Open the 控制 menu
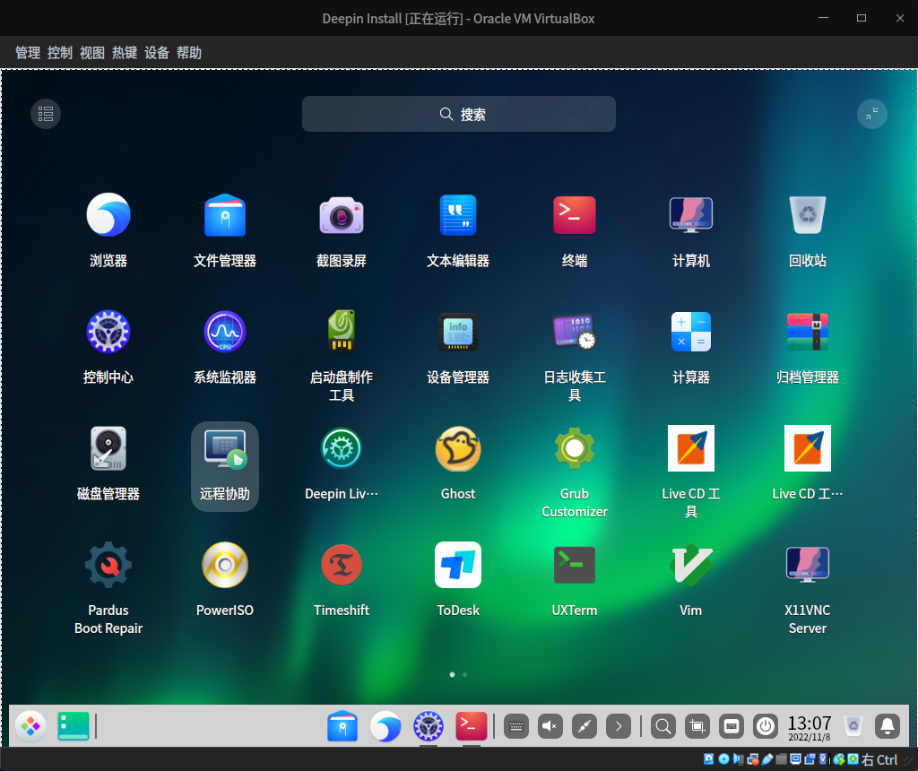 [x=60, y=53]
